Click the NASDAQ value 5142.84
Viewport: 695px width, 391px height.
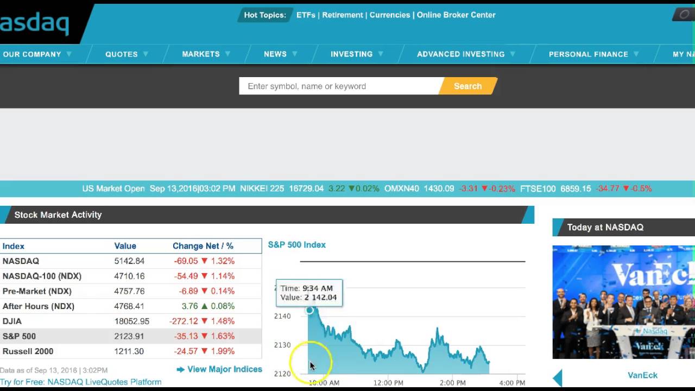[x=129, y=261]
